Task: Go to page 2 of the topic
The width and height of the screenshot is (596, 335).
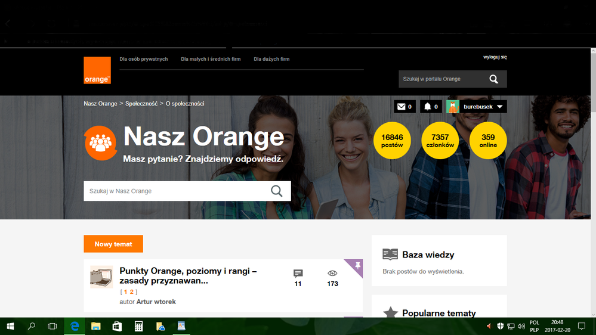Action: tap(131, 292)
